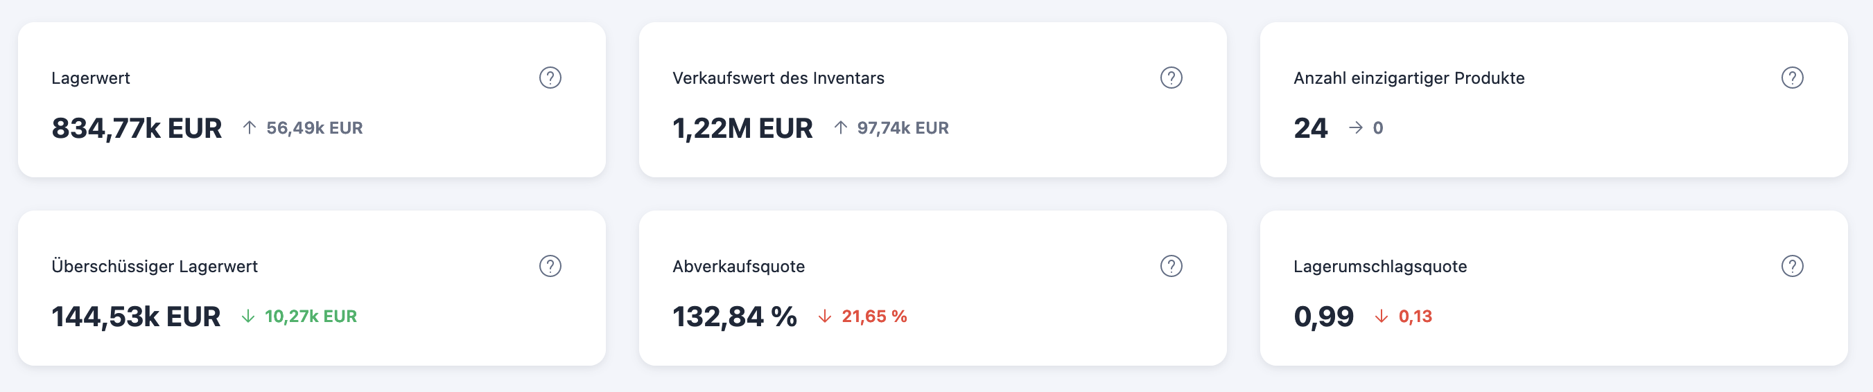Select the 144,53k EUR excess stock value
The image size is (1873, 392).
pyautogui.click(x=136, y=317)
